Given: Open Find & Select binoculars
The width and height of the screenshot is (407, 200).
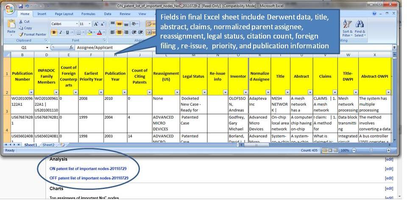Looking at the screenshot, I should (360, 26).
